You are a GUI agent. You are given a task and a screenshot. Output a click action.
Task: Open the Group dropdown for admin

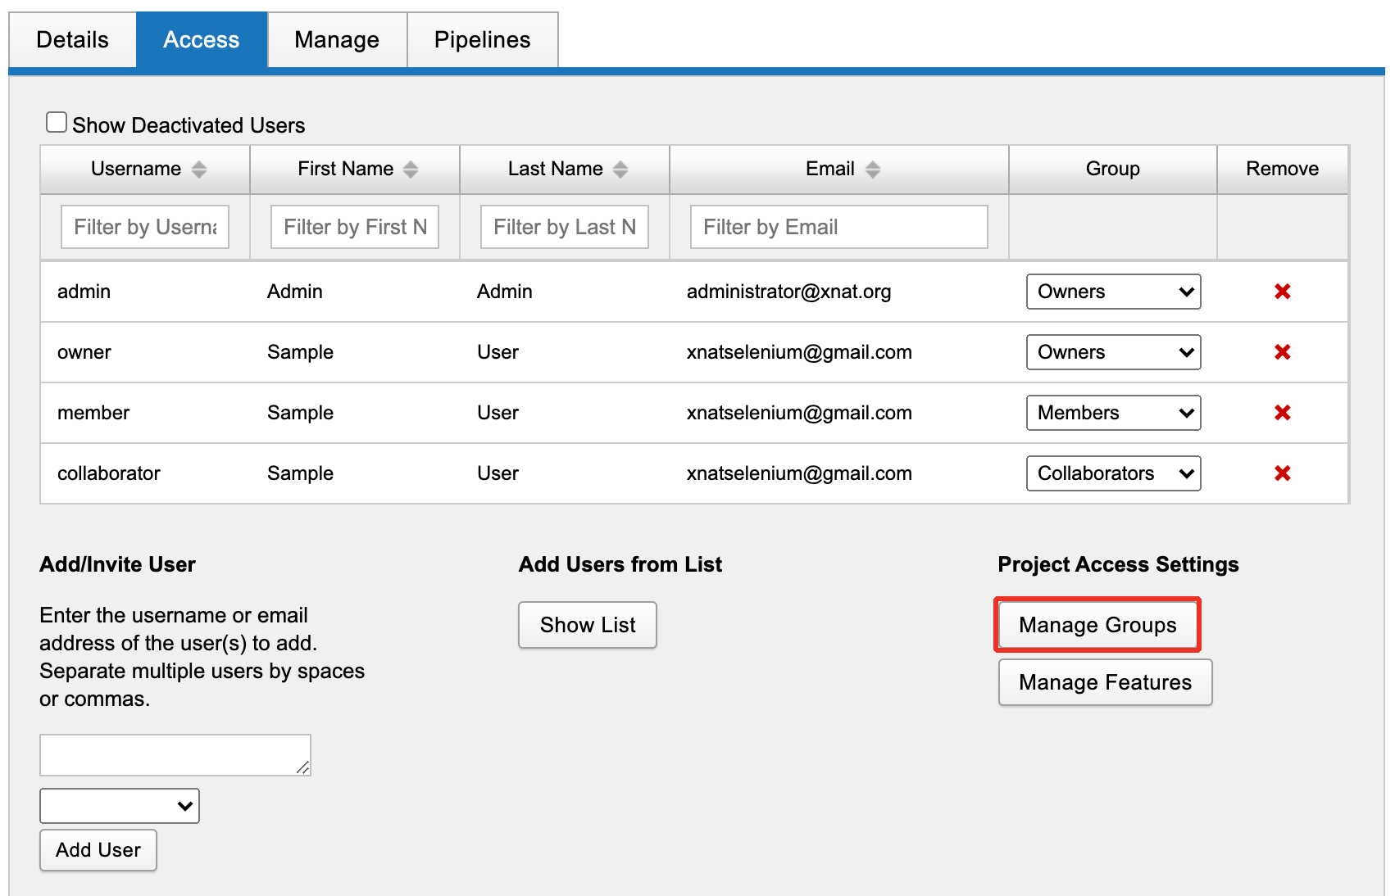(x=1112, y=292)
